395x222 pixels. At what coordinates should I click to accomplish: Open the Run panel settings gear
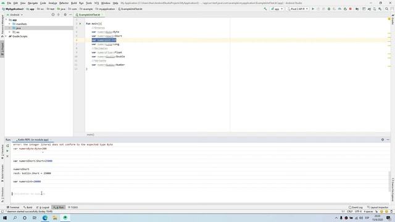click(383, 139)
